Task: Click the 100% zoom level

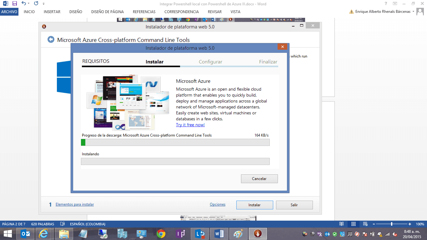Action: coord(420,224)
